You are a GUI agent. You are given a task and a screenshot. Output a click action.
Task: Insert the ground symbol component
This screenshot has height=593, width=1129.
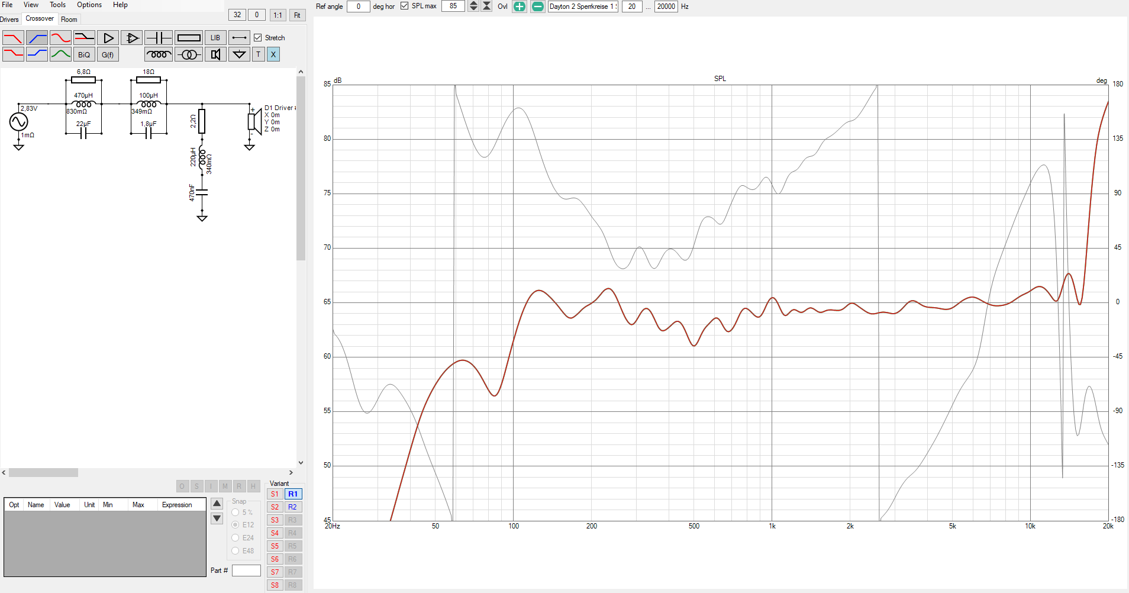click(x=239, y=54)
